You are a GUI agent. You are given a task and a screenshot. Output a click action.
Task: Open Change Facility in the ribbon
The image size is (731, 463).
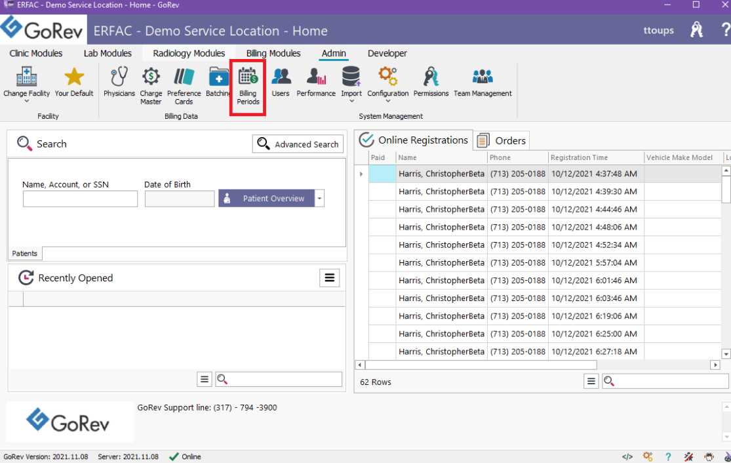pos(27,82)
